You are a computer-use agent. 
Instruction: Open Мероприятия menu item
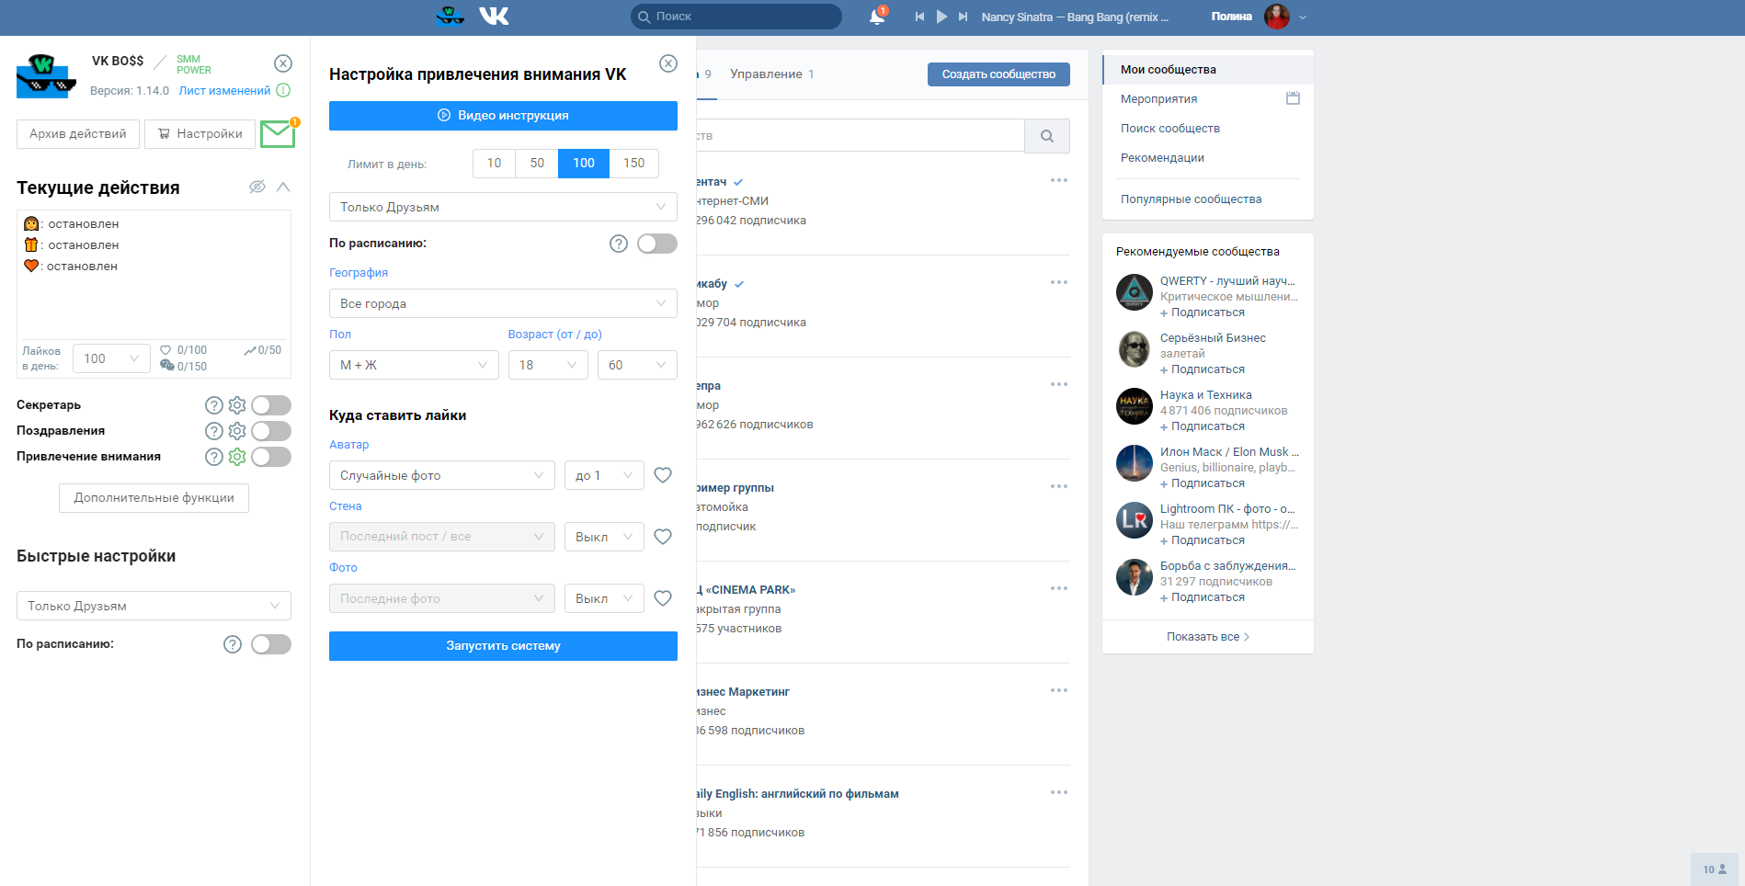(1158, 99)
